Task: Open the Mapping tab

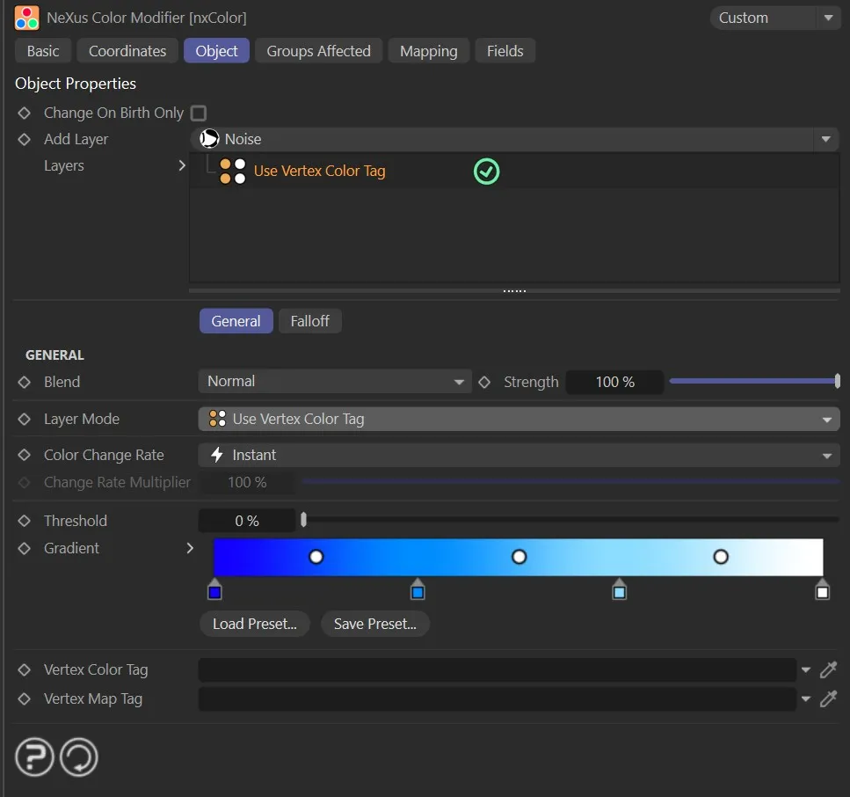Action: [x=428, y=50]
